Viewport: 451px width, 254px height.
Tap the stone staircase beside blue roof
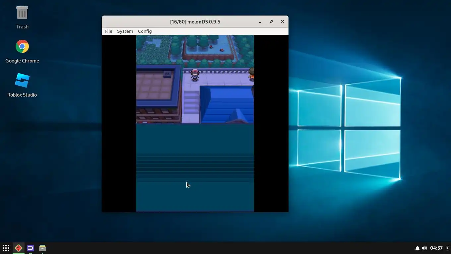pyautogui.click(x=191, y=102)
